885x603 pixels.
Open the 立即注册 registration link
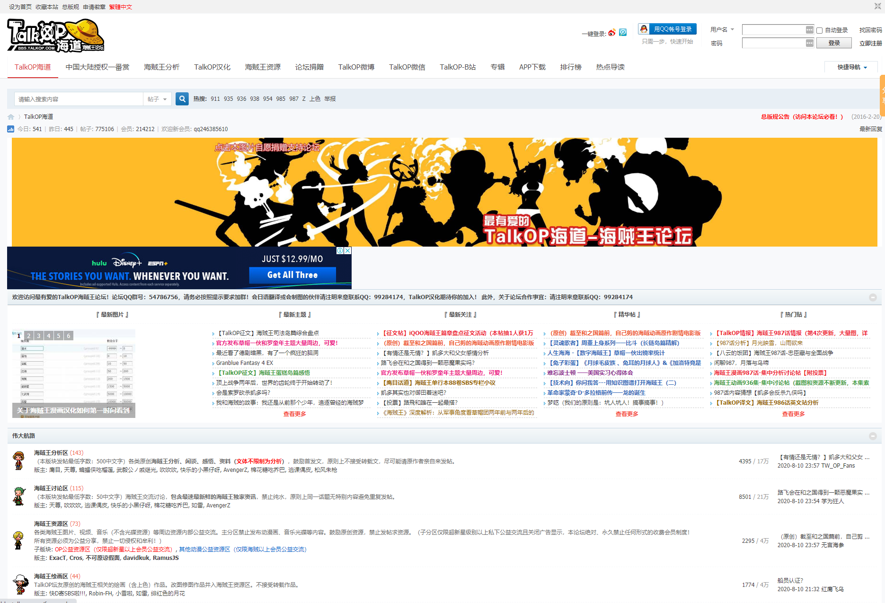[x=870, y=43]
